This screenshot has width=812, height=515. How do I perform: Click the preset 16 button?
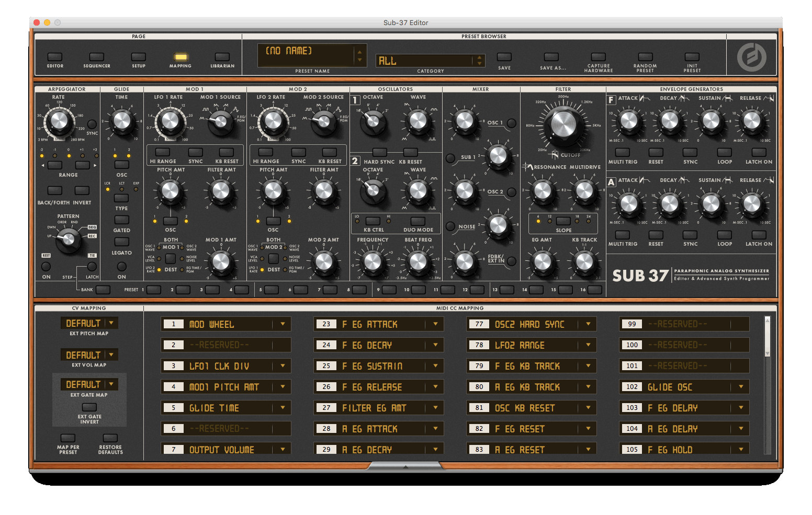pyautogui.click(x=594, y=290)
